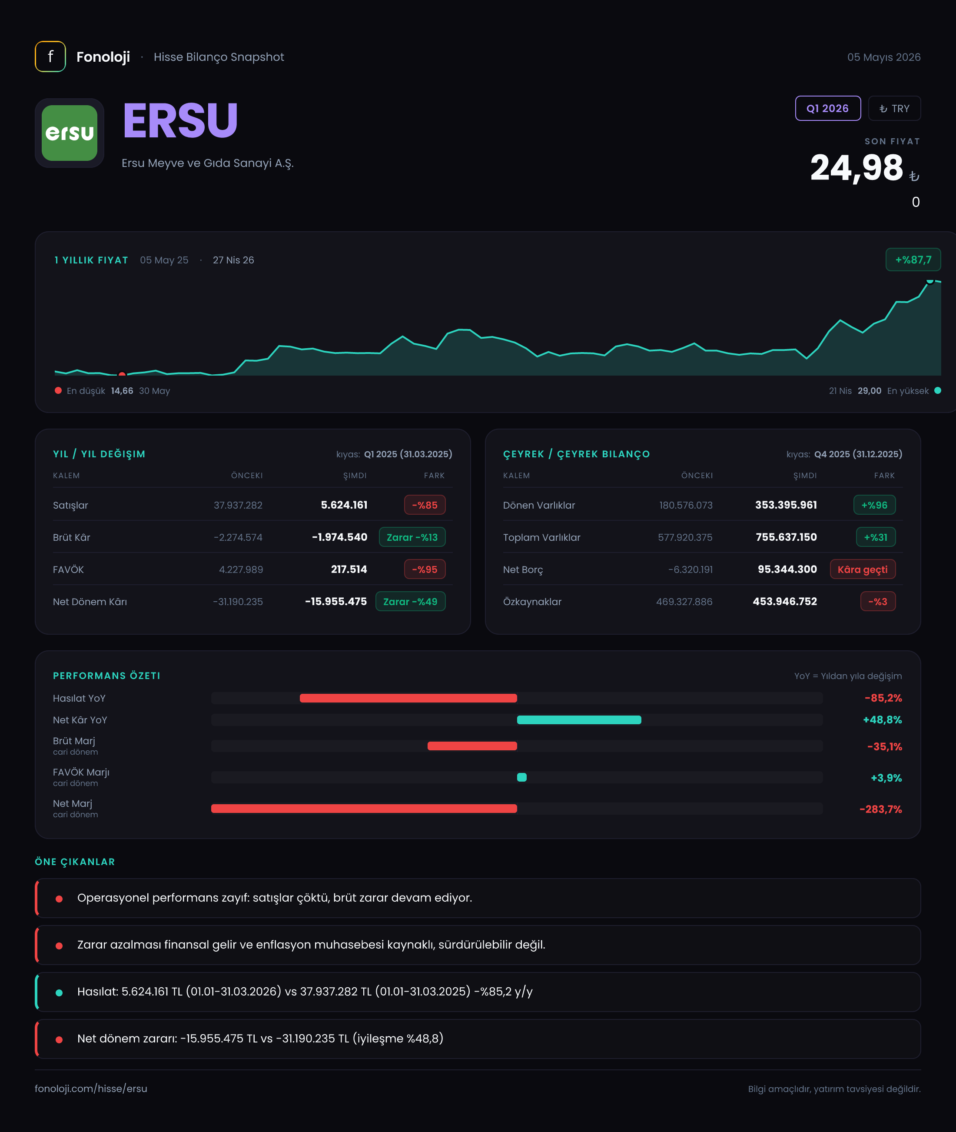Click the PERFORMANS ÖZETİ heading
This screenshot has width=956, height=1132.
tap(107, 676)
